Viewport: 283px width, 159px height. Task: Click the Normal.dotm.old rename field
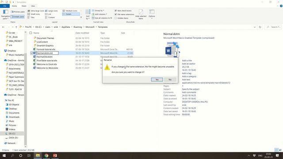[x=47, y=53]
